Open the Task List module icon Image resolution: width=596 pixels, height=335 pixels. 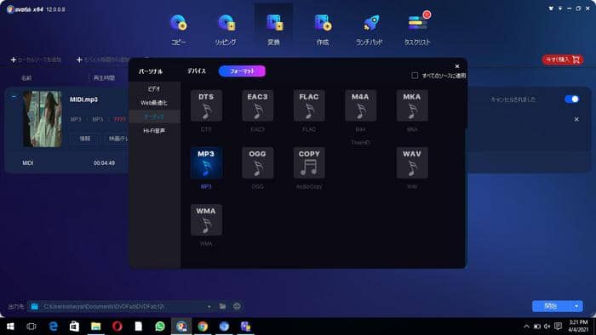click(x=417, y=30)
